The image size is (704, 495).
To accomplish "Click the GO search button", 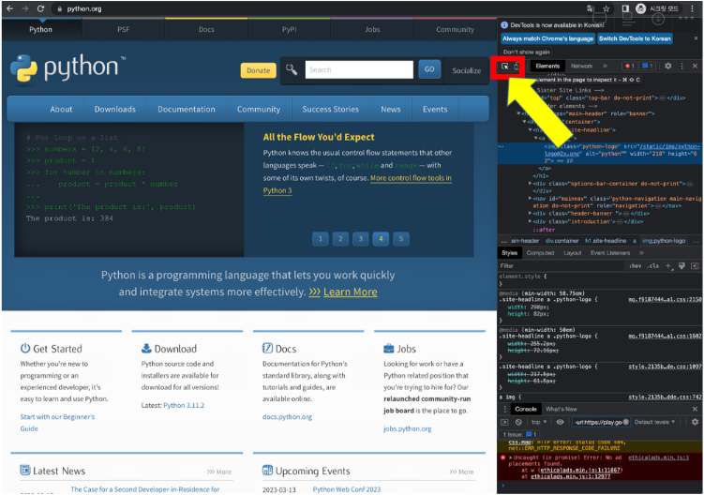I will (429, 69).
